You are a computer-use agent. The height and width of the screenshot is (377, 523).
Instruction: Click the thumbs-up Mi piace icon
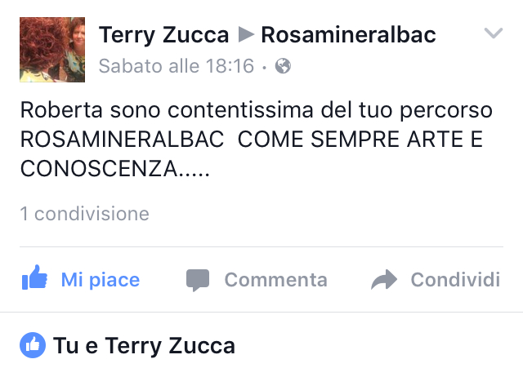(34, 277)
